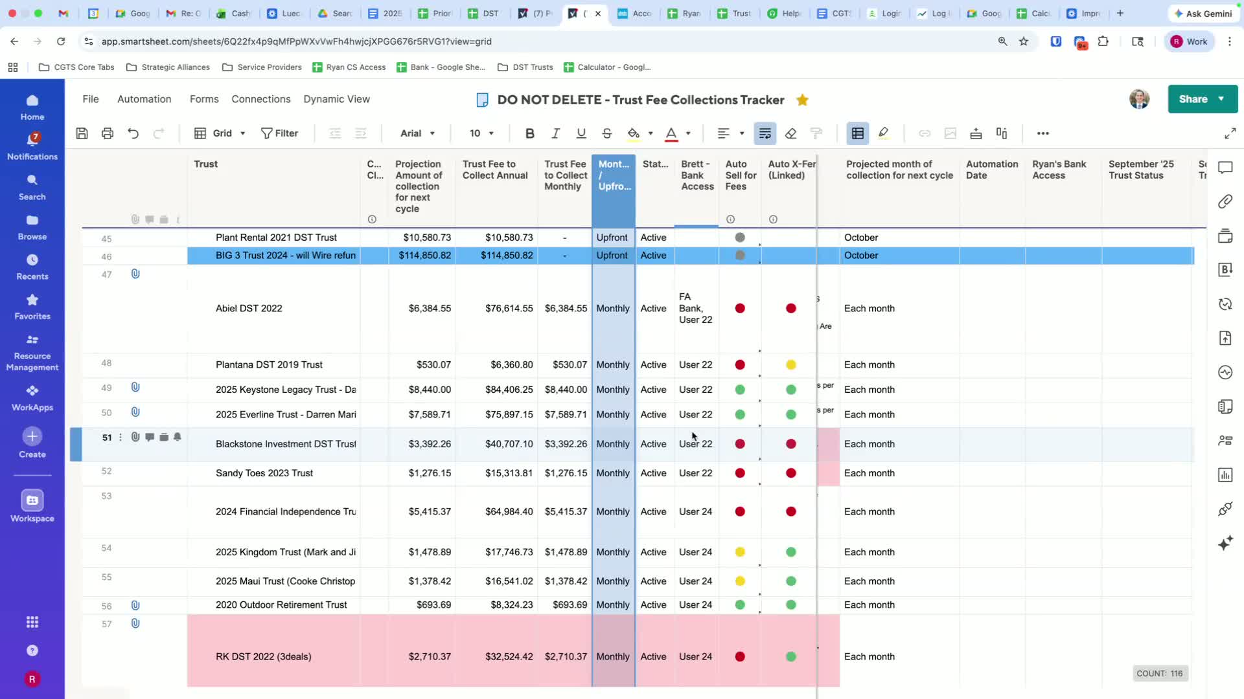Open the Attachments paperclip panel icon
Screen dimensions: 1244x699
coord(1225,201)
